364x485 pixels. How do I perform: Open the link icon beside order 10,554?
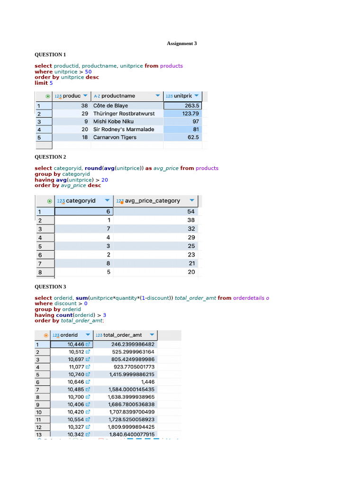click(88, 420)
